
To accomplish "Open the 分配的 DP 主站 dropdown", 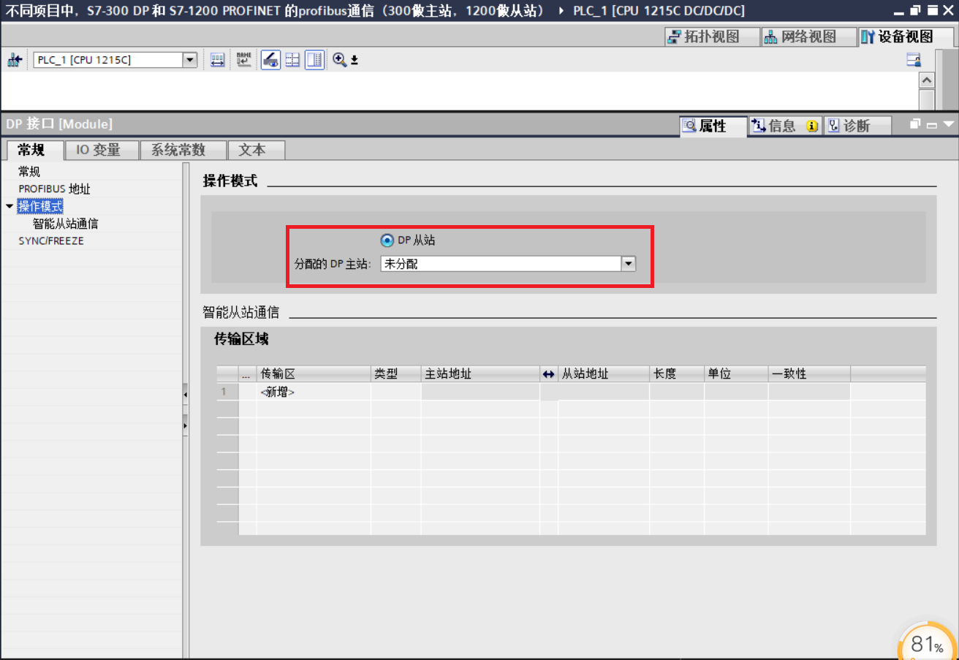I will pos(629,264).
